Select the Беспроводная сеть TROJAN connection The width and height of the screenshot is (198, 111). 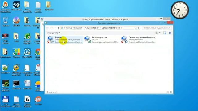(101, 40)
